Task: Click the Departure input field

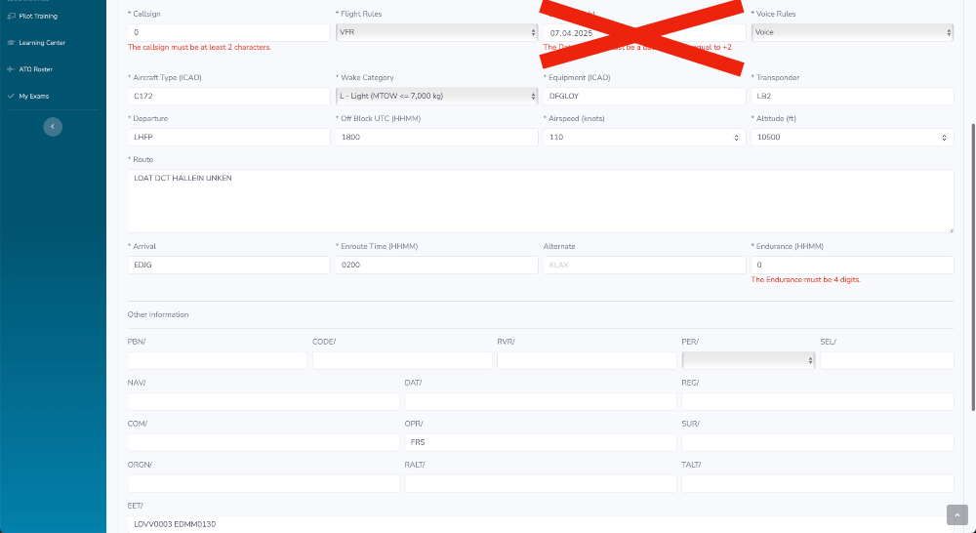Action: [x=229, y=137]
